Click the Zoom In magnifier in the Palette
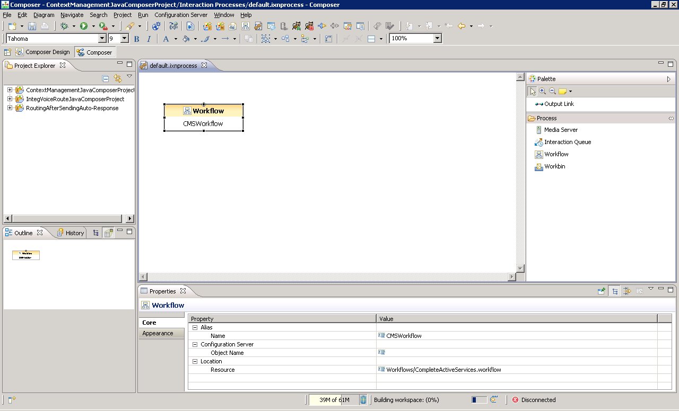This screenshot has width=679, height=411. pos(543,91)
